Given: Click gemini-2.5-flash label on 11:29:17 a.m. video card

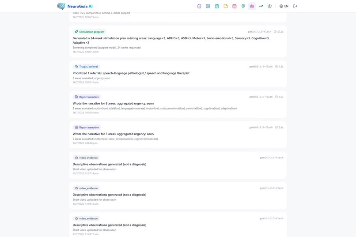Looking at the screenshot, I should click(272, 218).
